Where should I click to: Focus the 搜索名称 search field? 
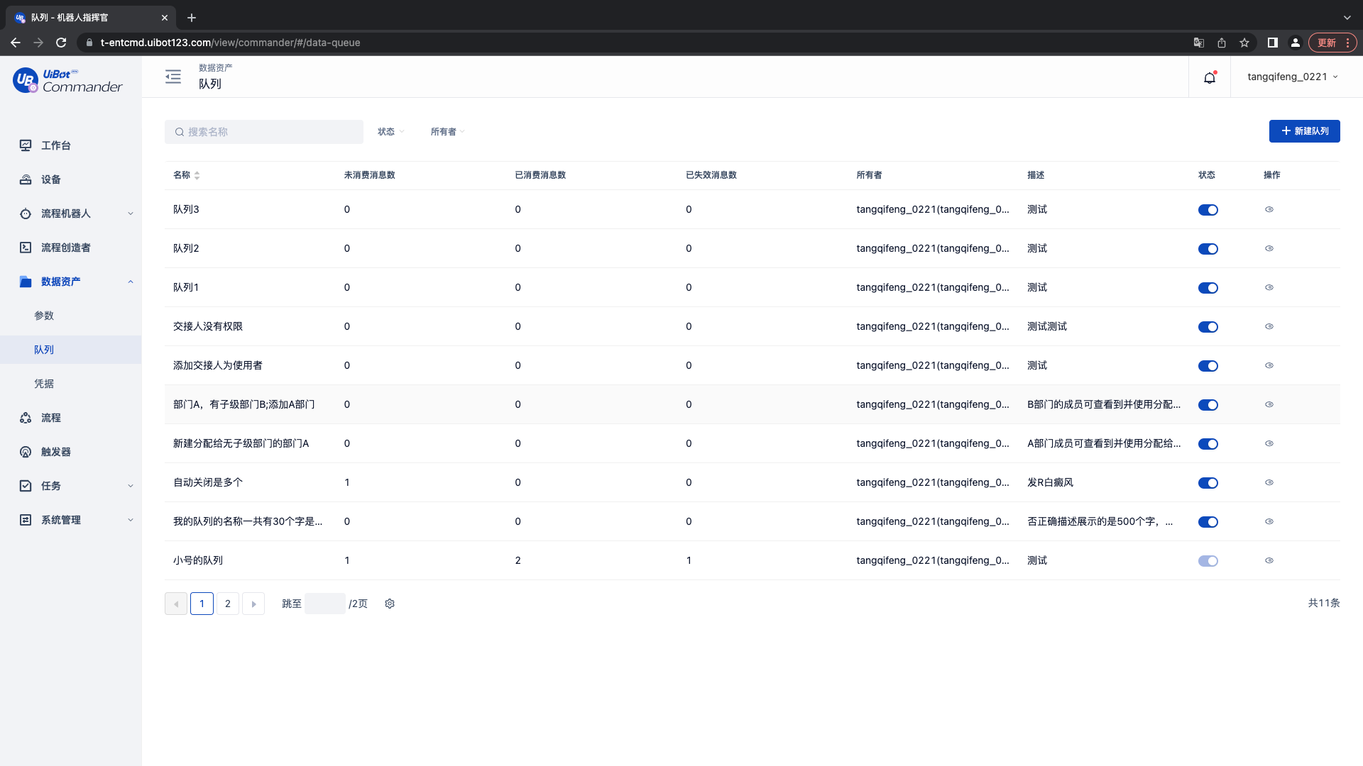coord(264,132)
